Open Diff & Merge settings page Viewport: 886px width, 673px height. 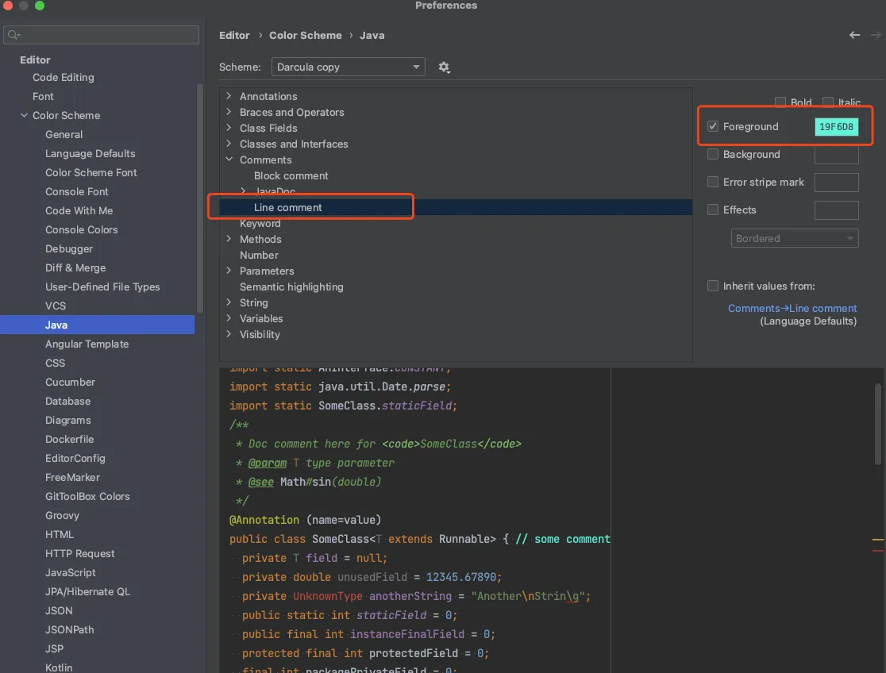click(75, 268)
